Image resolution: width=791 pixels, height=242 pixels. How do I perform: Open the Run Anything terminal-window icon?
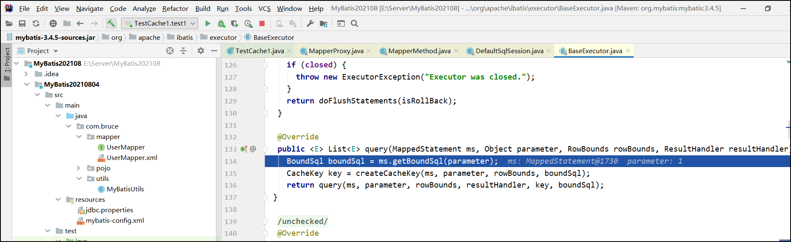point(341,24)
